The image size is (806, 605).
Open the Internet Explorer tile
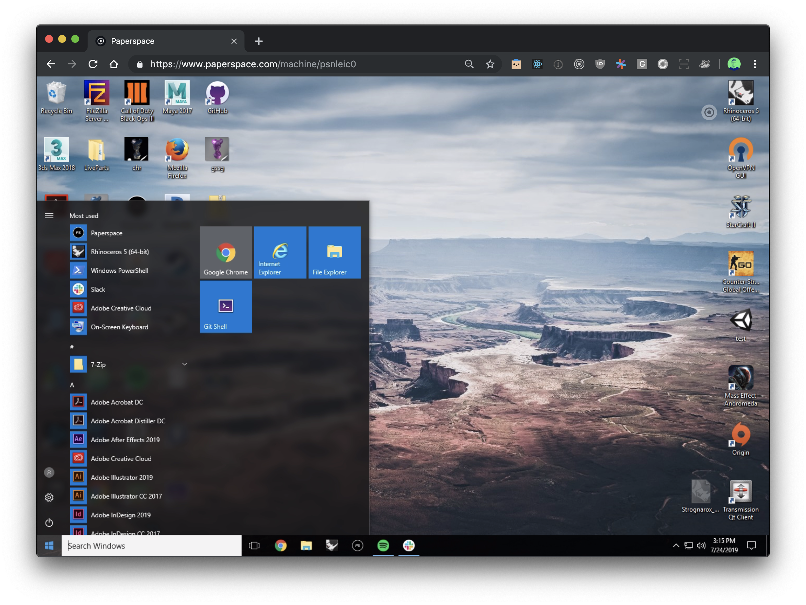coord(280,253)
